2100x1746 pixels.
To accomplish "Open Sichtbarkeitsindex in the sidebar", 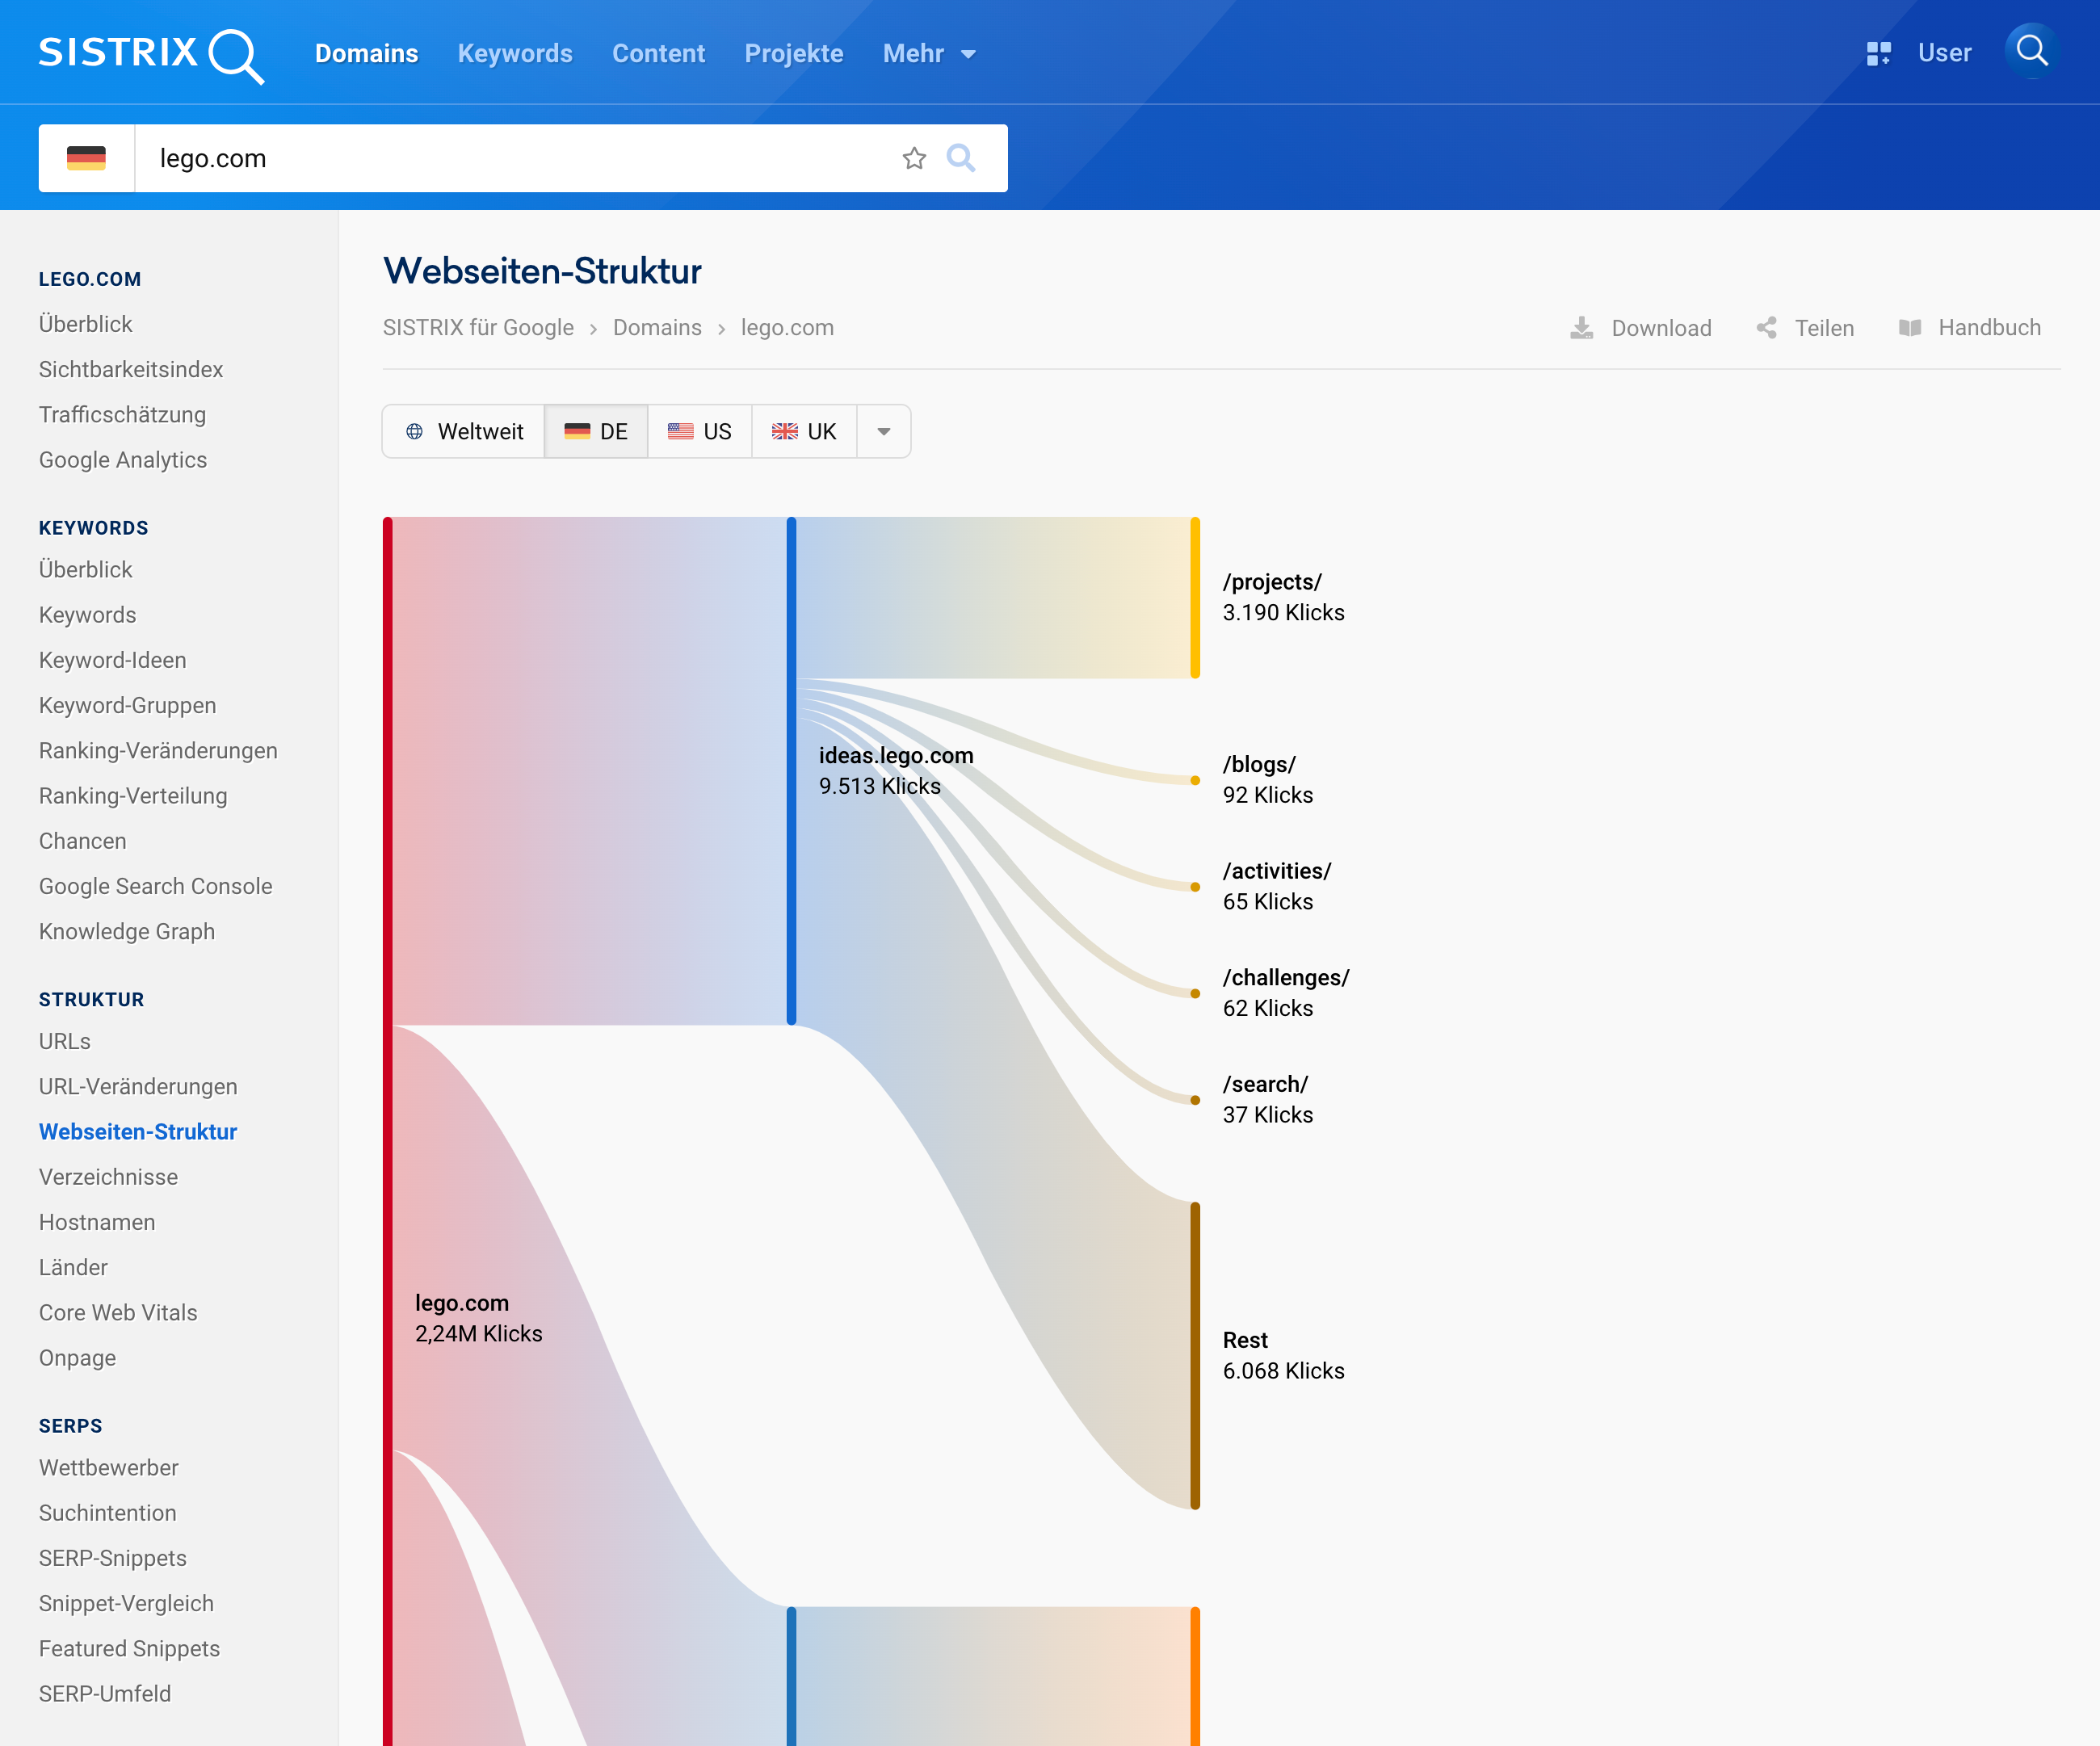I will click(131, 369).
